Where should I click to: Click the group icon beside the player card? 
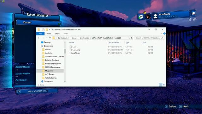point(193,13)
